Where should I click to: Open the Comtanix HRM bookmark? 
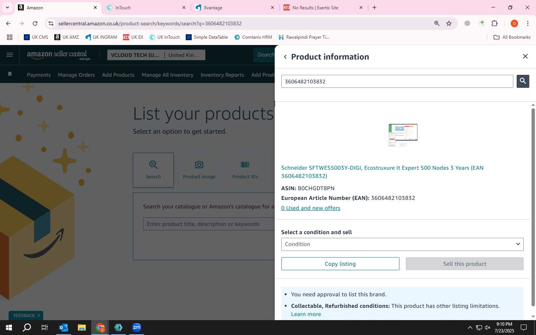coord(253,37)
